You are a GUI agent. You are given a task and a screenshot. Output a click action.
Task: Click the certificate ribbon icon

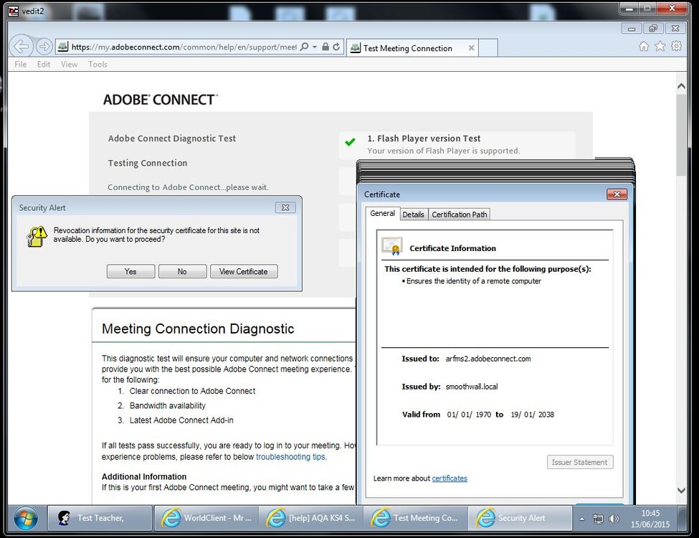[x=392, y=246]
